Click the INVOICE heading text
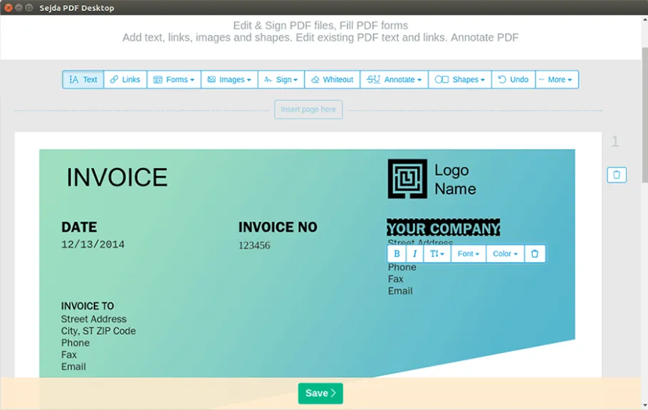Screen dimensions: 648x410 pyautogui.click(x=117, y=177)
